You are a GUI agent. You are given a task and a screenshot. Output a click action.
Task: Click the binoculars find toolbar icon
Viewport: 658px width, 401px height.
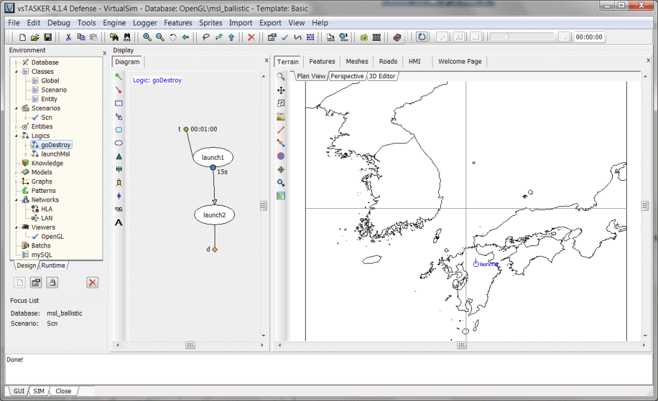127,38
